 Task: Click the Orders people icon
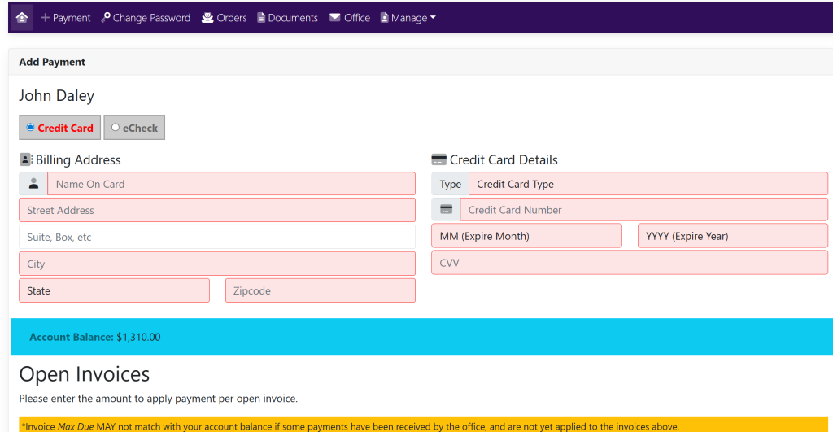(x=207, y=18)
